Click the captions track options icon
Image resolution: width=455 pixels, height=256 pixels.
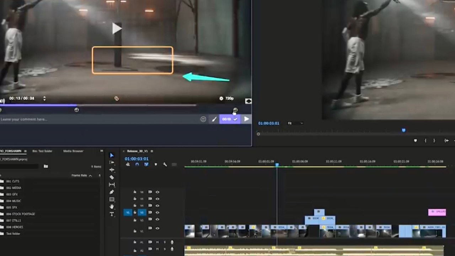[x=174, y=164]
